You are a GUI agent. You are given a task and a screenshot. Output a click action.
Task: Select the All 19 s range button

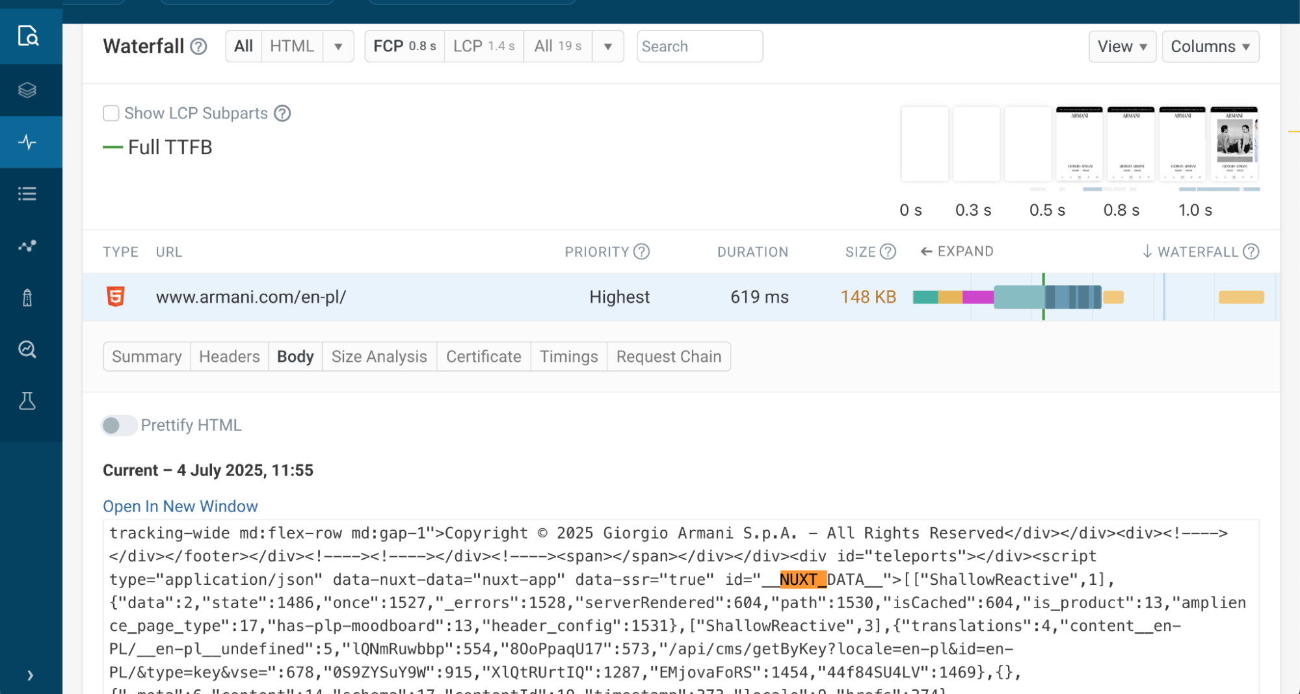click(558, 46)
